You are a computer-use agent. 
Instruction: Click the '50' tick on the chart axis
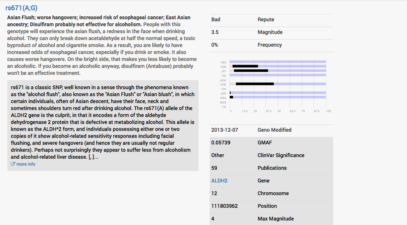click(279, 111)
